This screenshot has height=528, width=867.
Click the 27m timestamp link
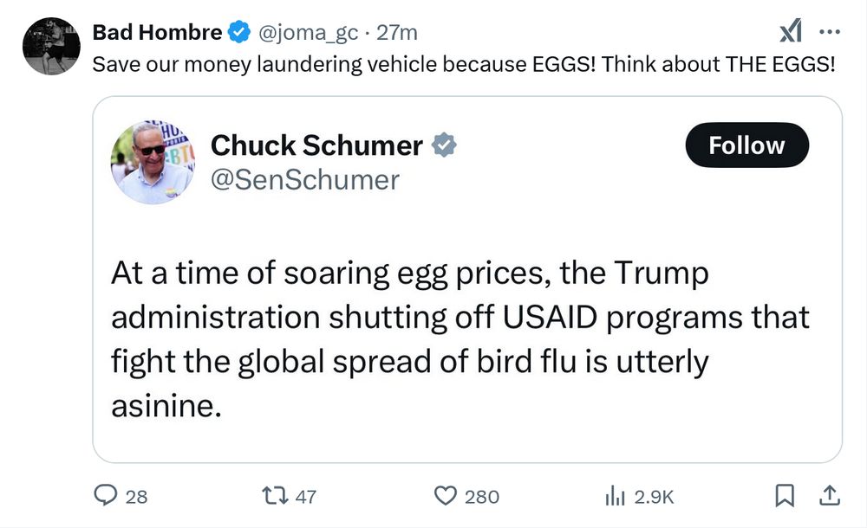tap(397, 33)
